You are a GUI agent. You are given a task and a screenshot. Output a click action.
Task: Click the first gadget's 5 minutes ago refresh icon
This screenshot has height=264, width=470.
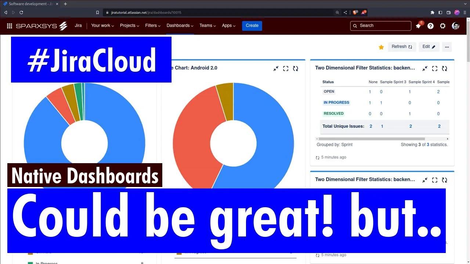(318, 158)
